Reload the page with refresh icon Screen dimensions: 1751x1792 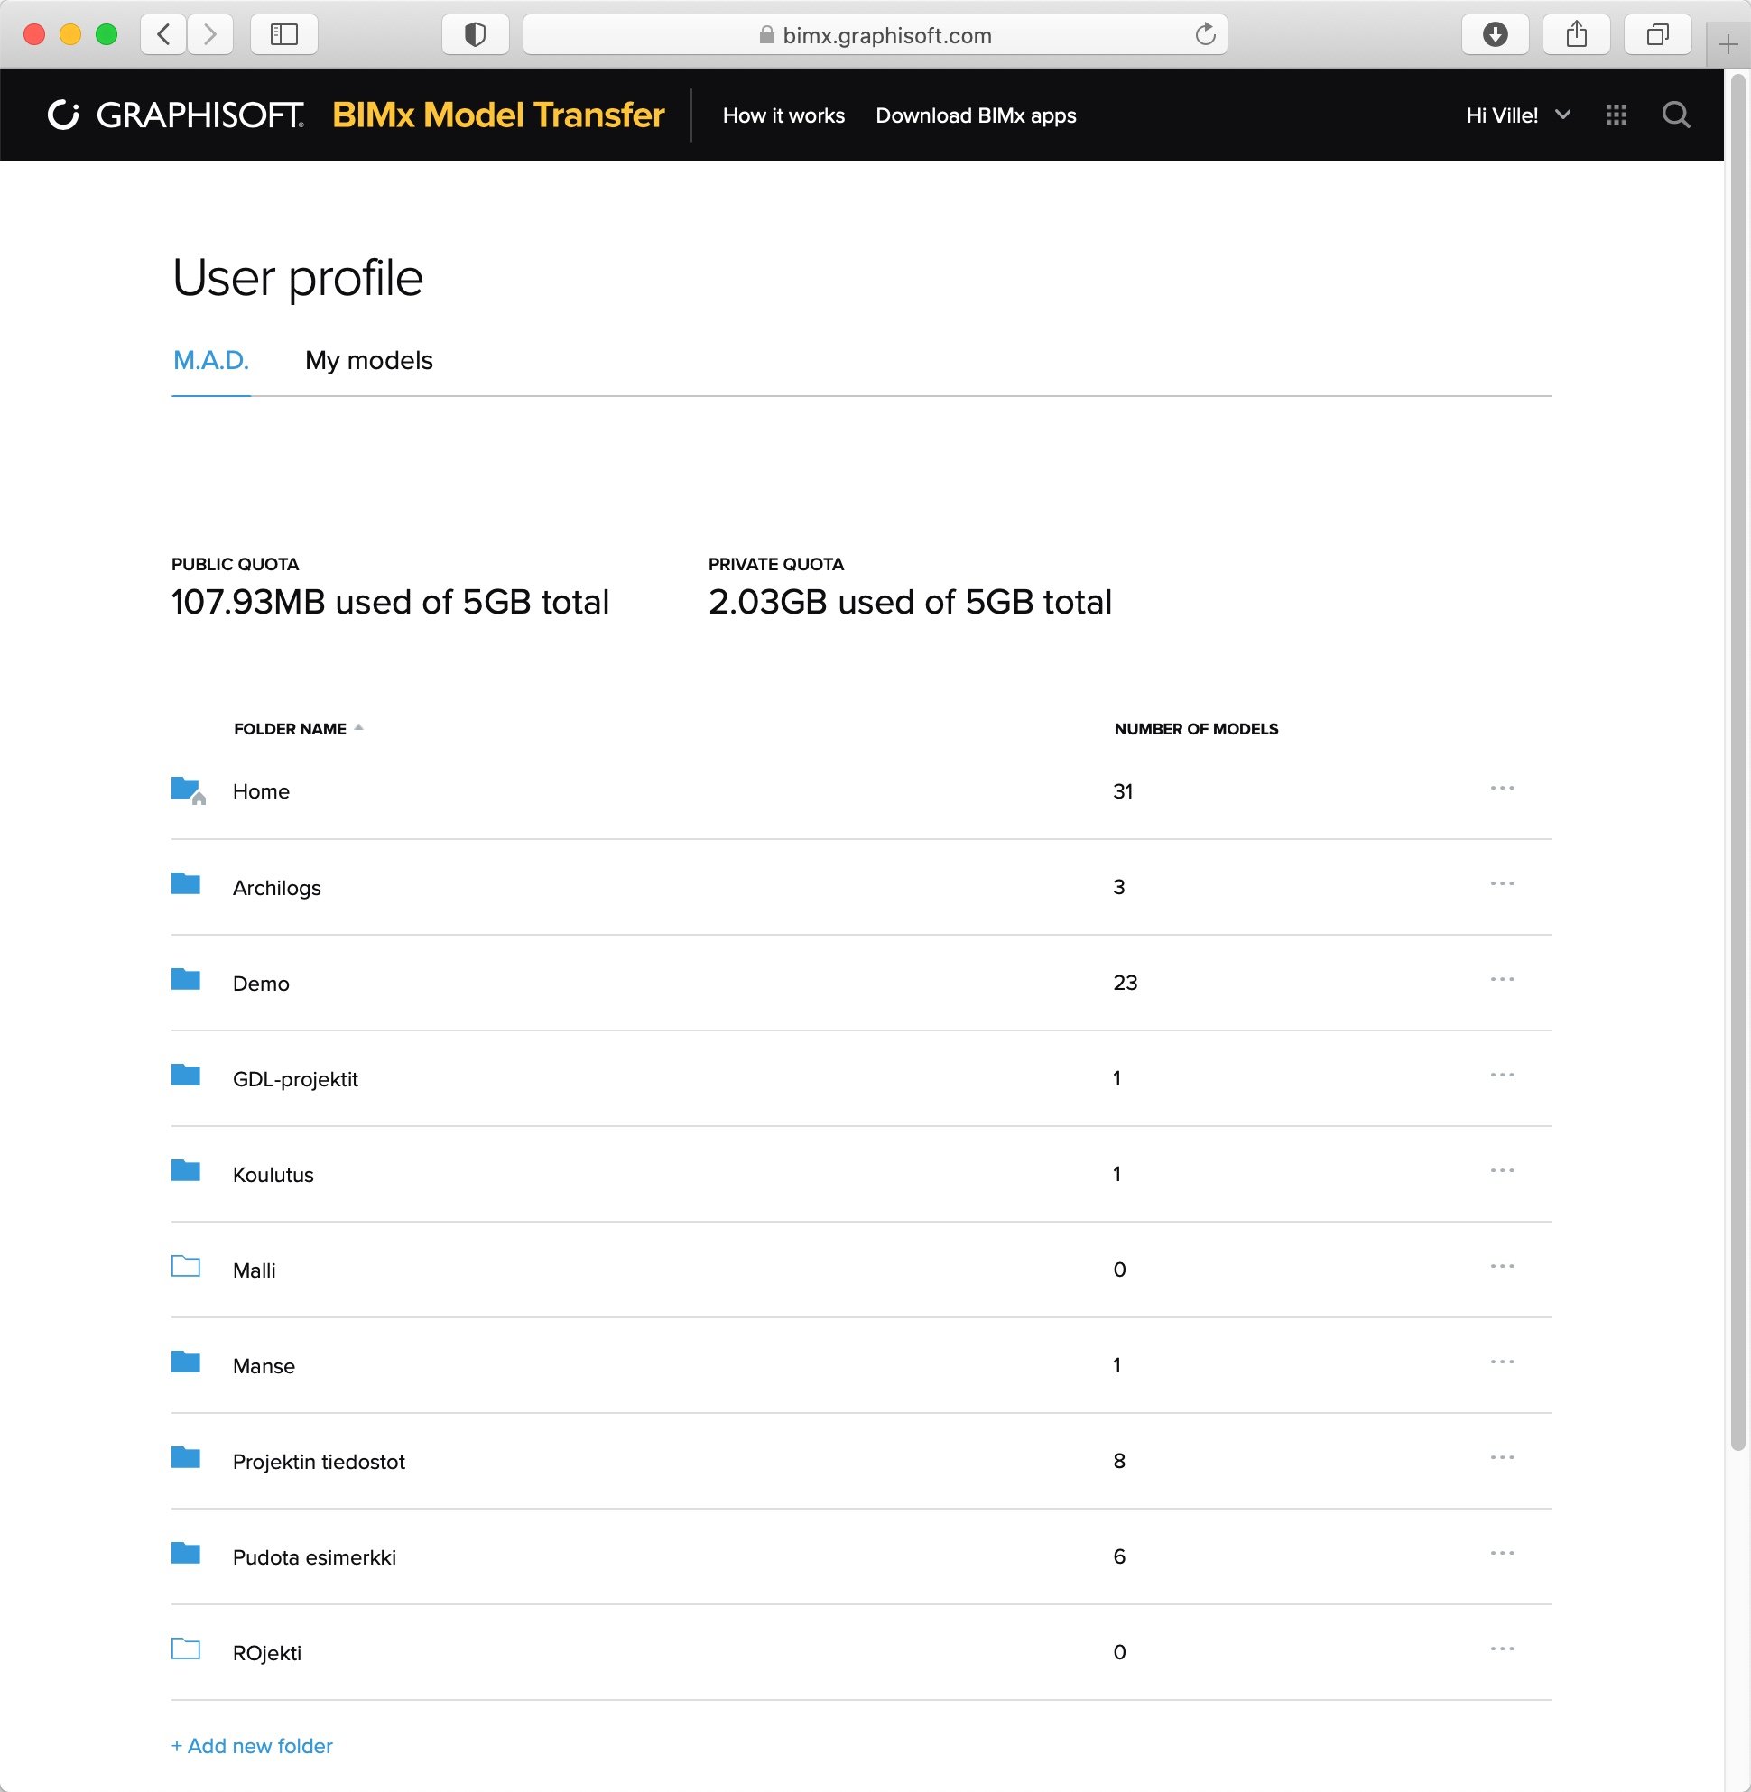pyautogui.click(x=1205, y=35)
